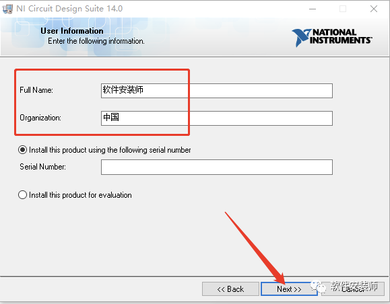This screenshot has width=390, height=304.
Task: Select install using serial number radio button
Action: pos(22,150)
